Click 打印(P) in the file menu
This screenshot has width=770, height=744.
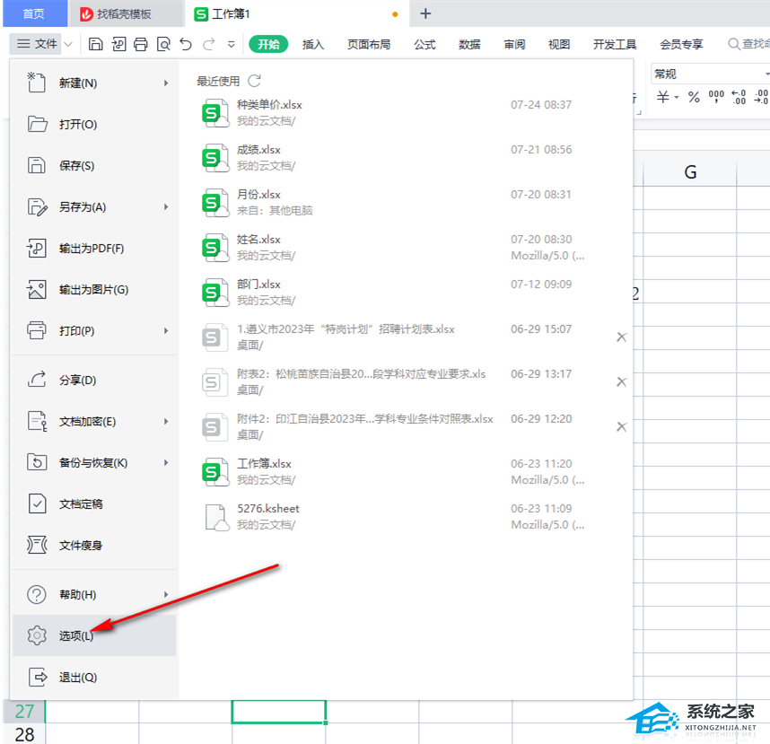click(x=94, y=331)
